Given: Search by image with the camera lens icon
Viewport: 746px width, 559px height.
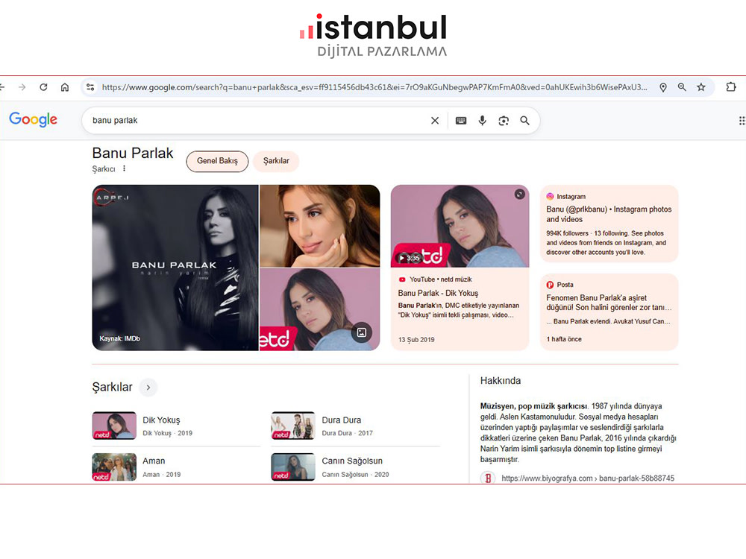Looking at the screenshot, I should click(504, 121).
